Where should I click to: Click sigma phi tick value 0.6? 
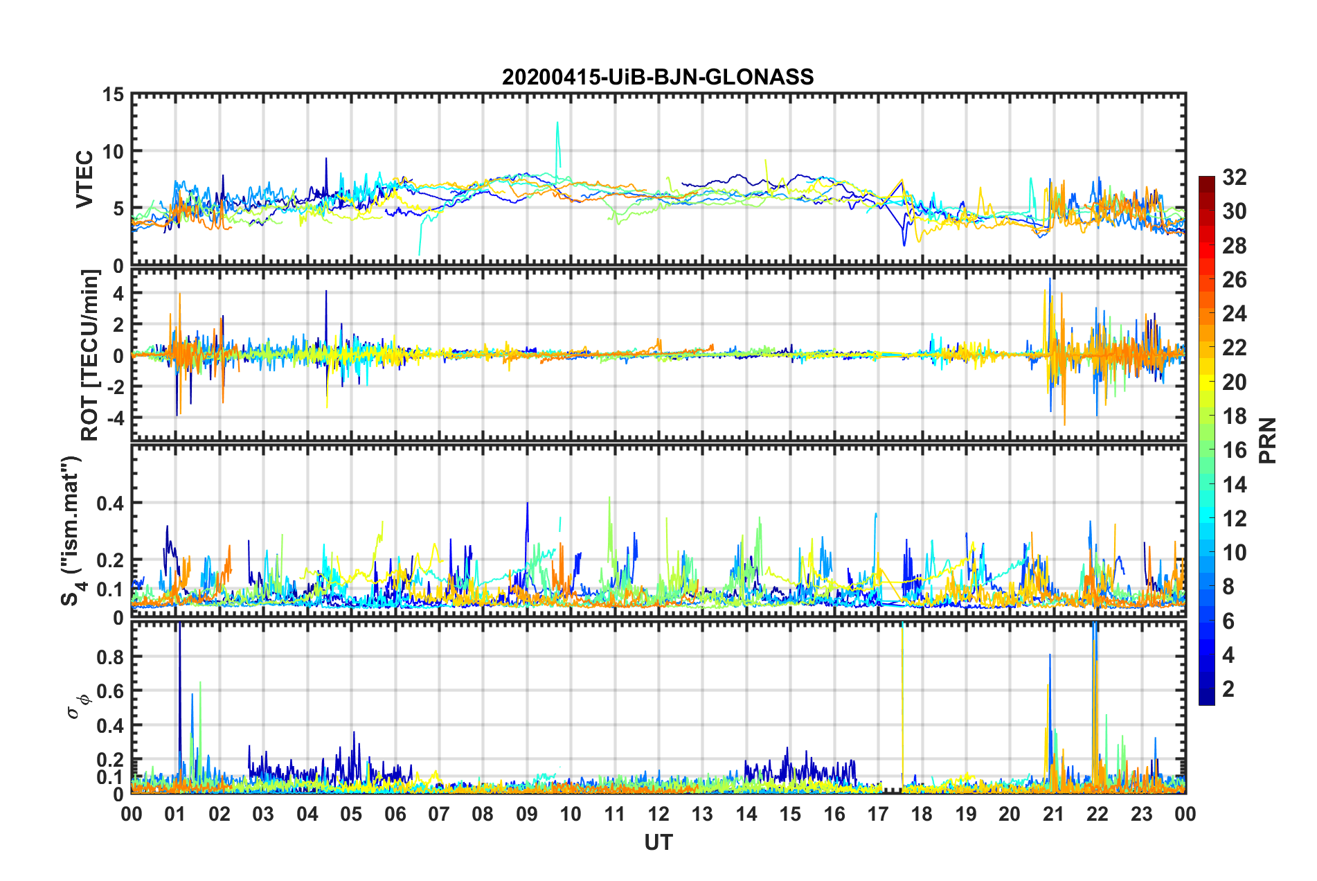click(111, 691)
